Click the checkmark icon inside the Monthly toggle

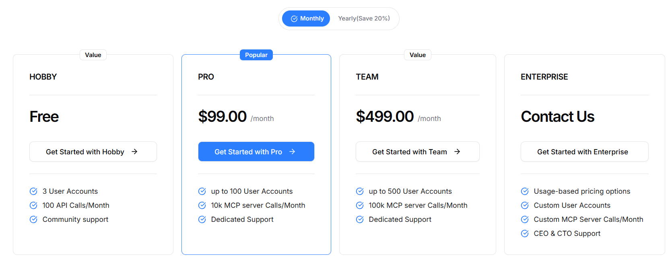pyautogui.click(x=294, y=18)
